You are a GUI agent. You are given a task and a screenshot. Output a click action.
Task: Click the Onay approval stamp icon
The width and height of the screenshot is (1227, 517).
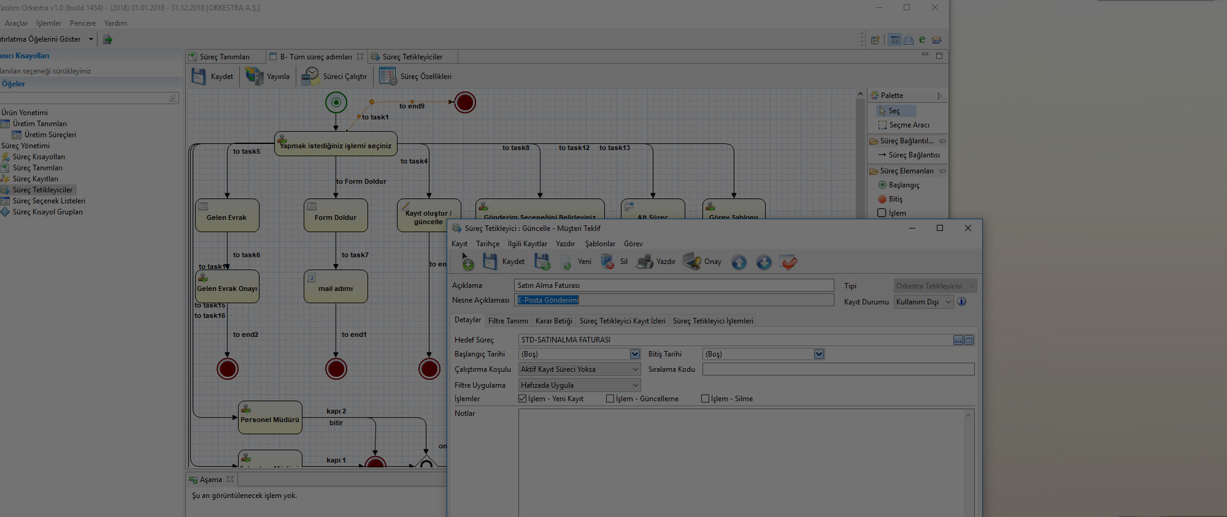point(692,262)
